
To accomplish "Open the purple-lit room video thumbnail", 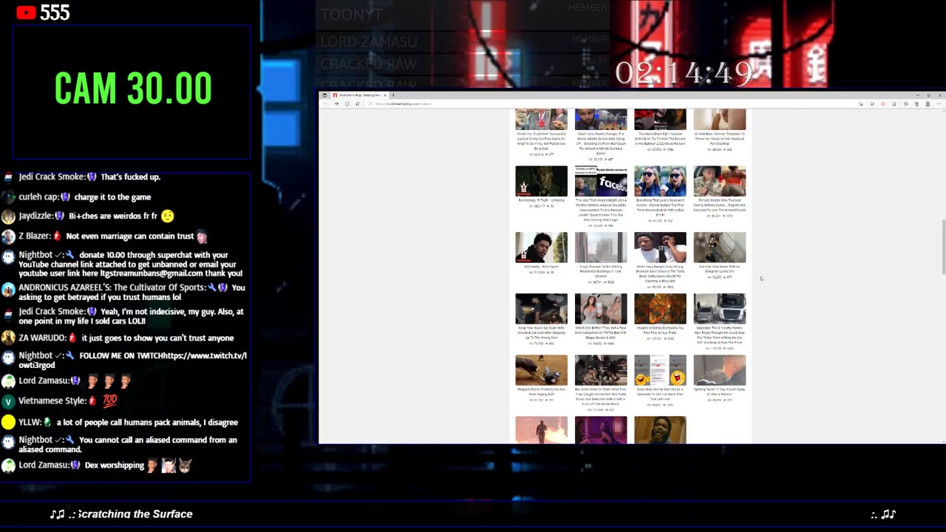I will click(x=601, y=430).
